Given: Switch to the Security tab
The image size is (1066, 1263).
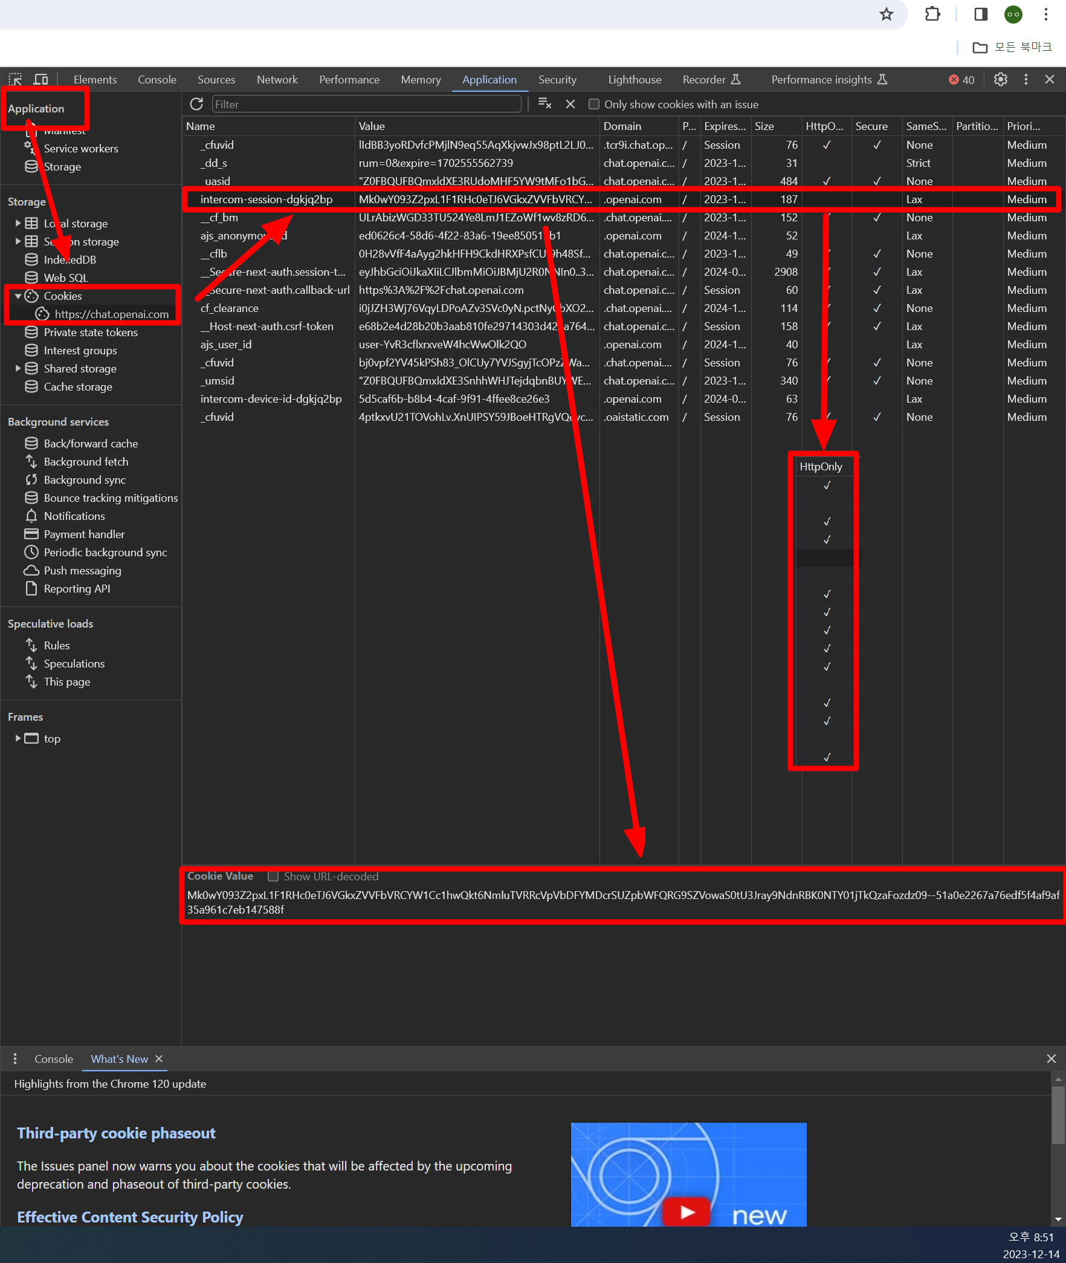Looking at the screenshot, I should (557, 79).
